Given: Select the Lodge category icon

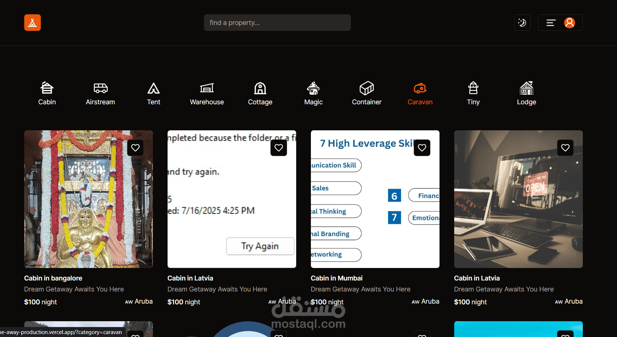Looking at the screenshot, I should 527,88.
